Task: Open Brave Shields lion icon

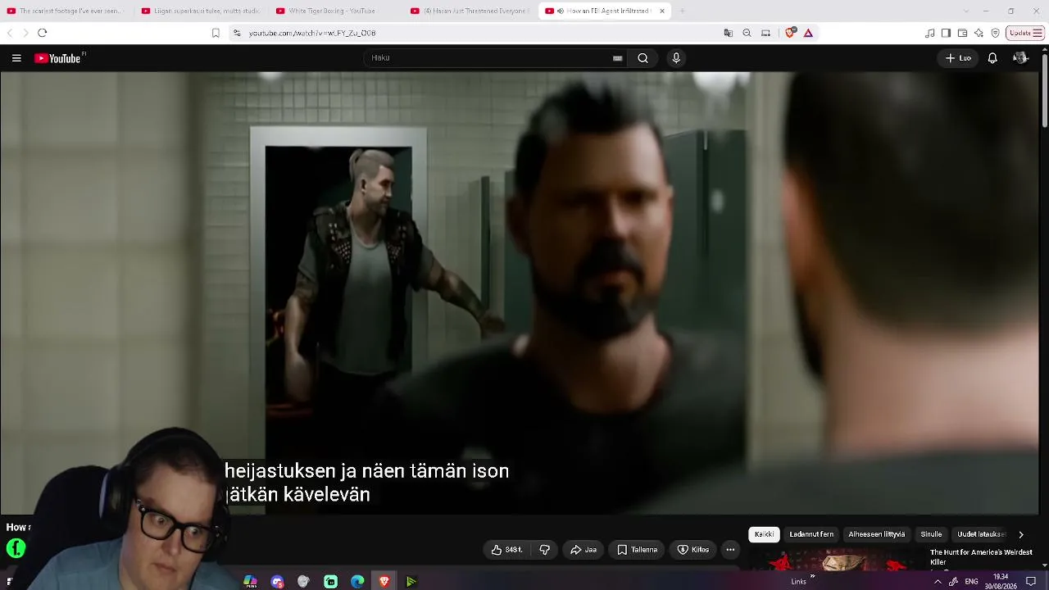Action: point(790,33)
